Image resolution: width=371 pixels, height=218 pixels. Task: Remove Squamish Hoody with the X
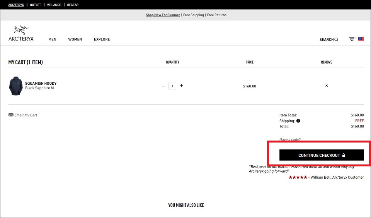(x=327, y=86)
